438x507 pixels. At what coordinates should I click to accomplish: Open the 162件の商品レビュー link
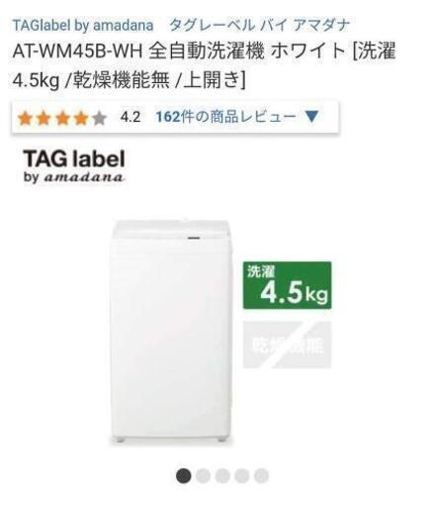coord(225,117)
